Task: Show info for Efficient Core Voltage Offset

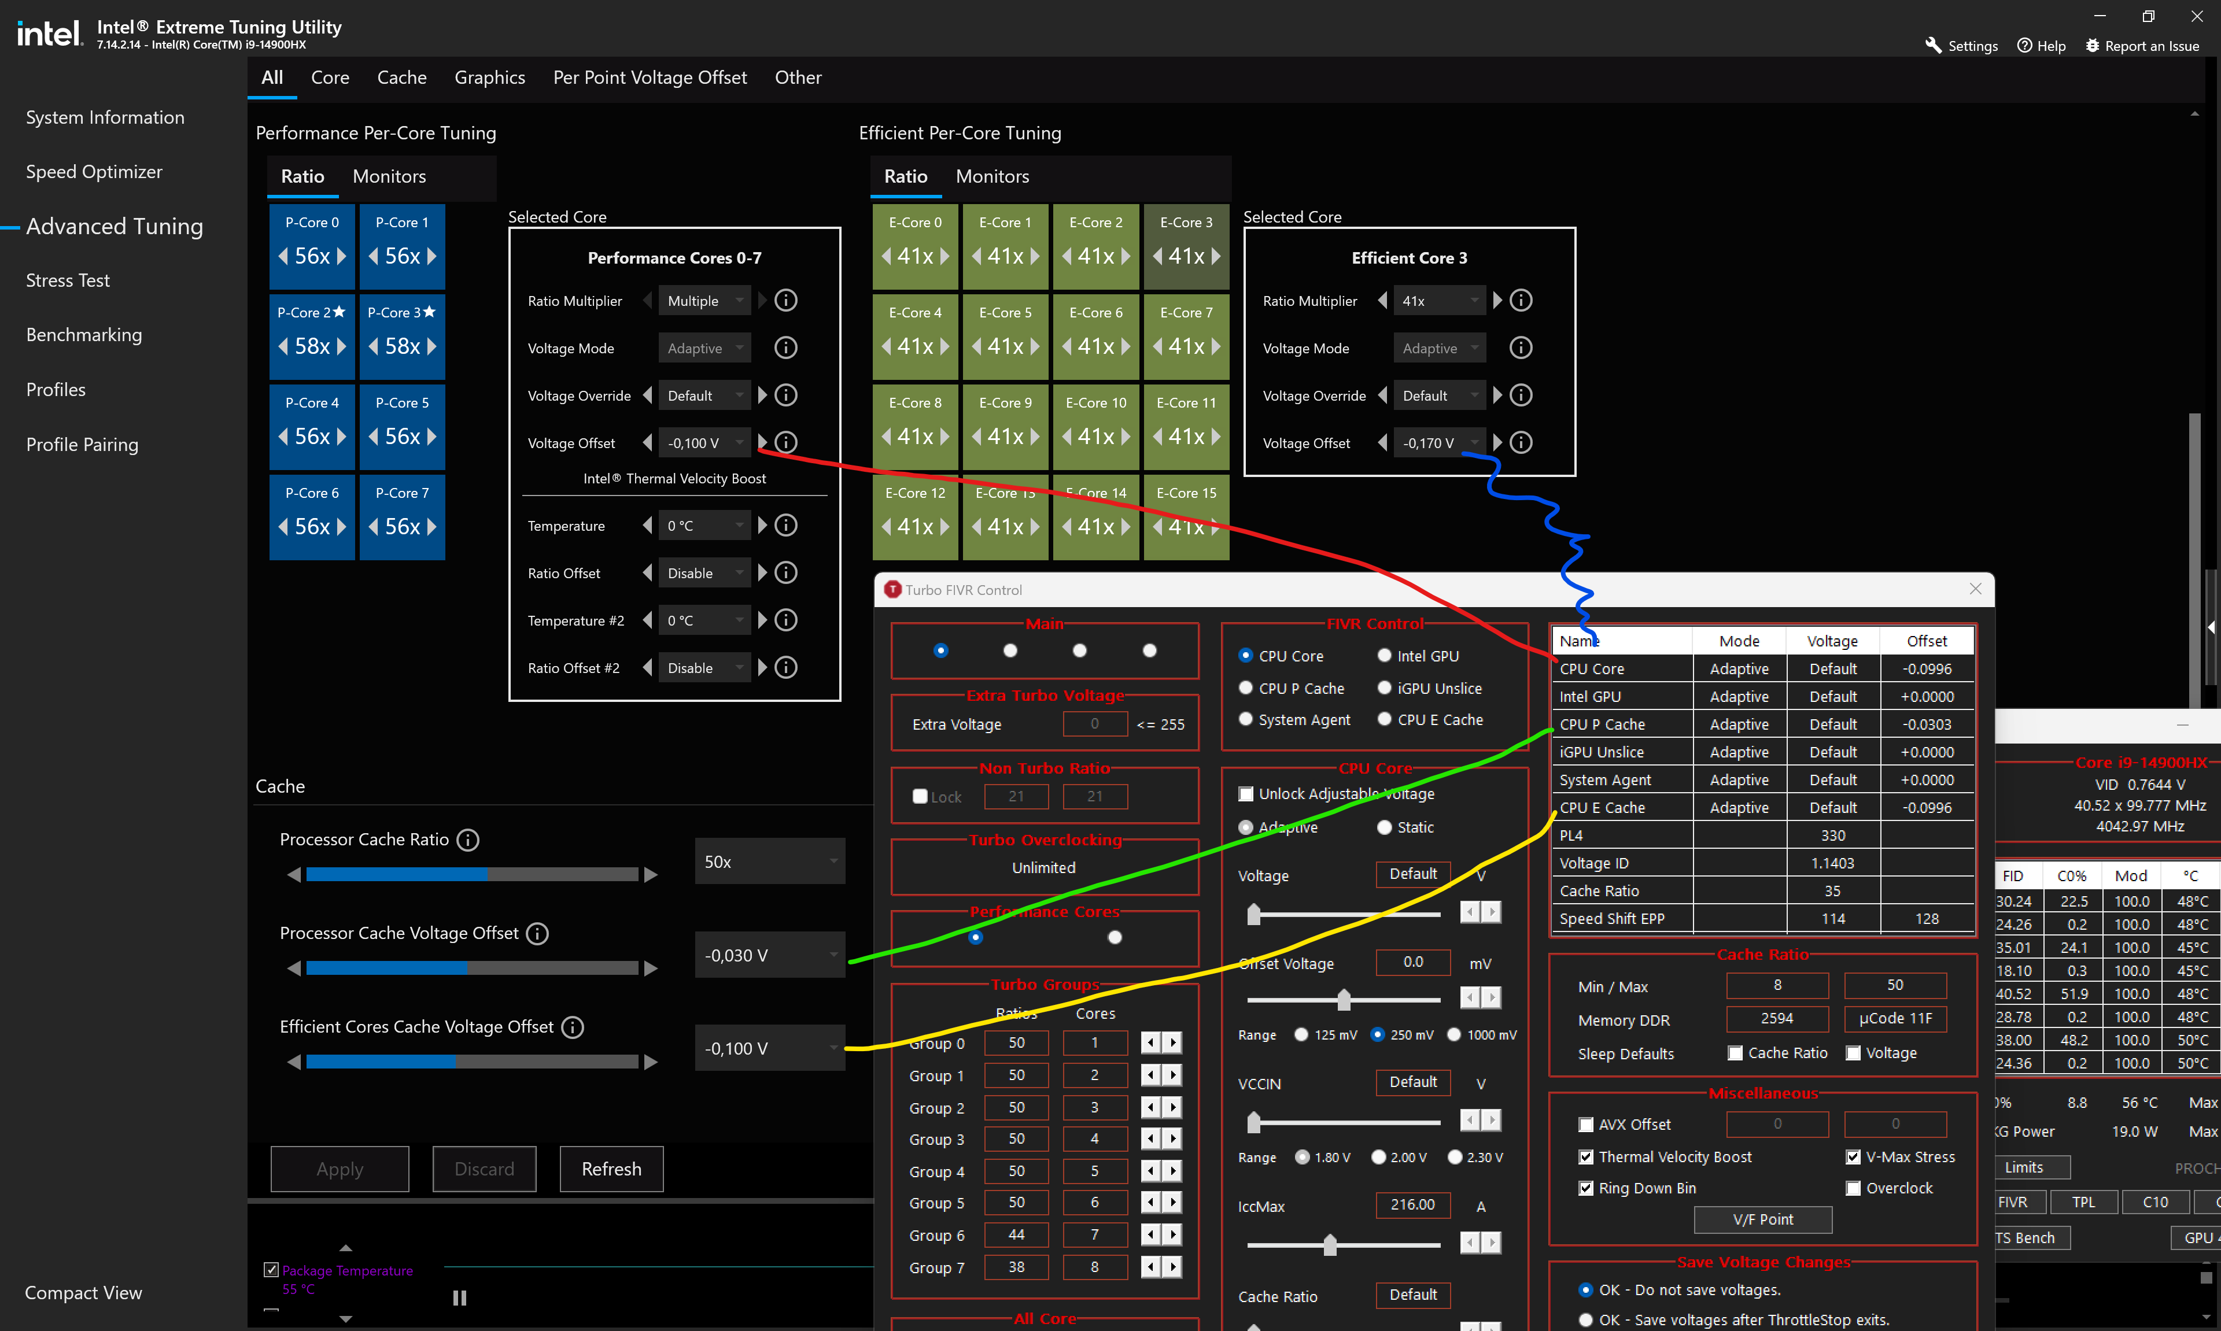Action: pyautogui.click(x=1521, y=442)
